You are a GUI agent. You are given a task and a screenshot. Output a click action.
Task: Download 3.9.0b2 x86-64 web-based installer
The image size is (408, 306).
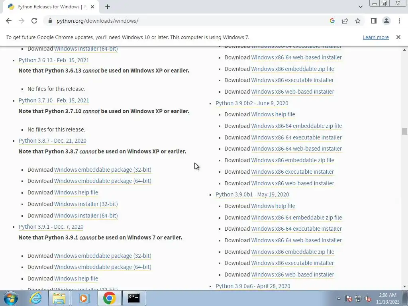[x=296, y=149]
